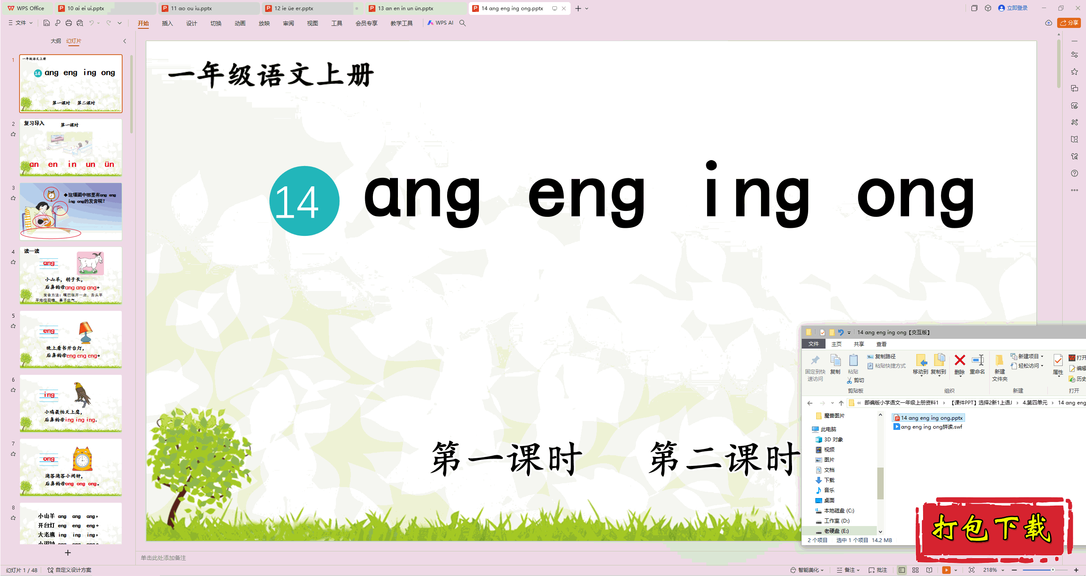Click the 立即登录 login button
1086x576 pixels.
click(1013, 8)
